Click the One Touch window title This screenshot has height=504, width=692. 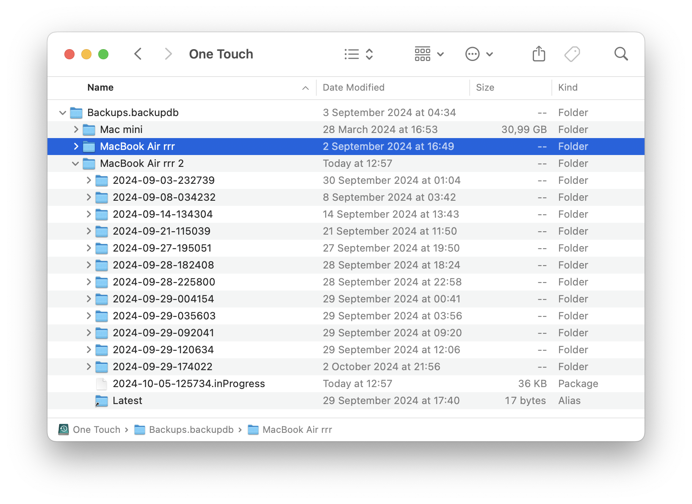(221, 54)
